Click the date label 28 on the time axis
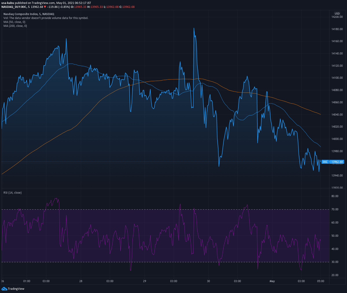 (x=81, y=281)
